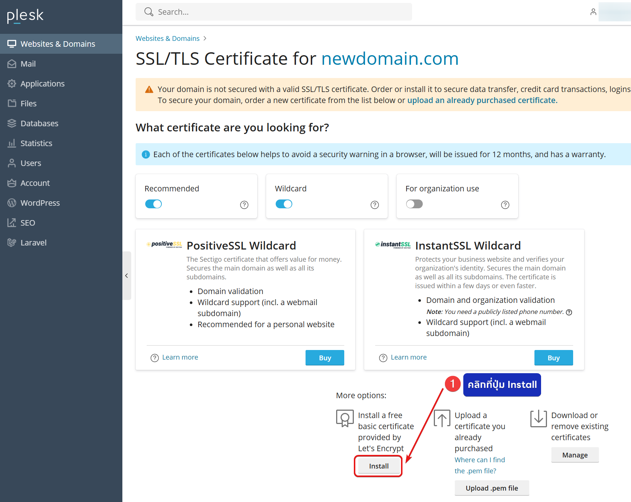The image size is (631, 502).
Task: Open the Databases sidebar item
Action: tap(39, 123)
